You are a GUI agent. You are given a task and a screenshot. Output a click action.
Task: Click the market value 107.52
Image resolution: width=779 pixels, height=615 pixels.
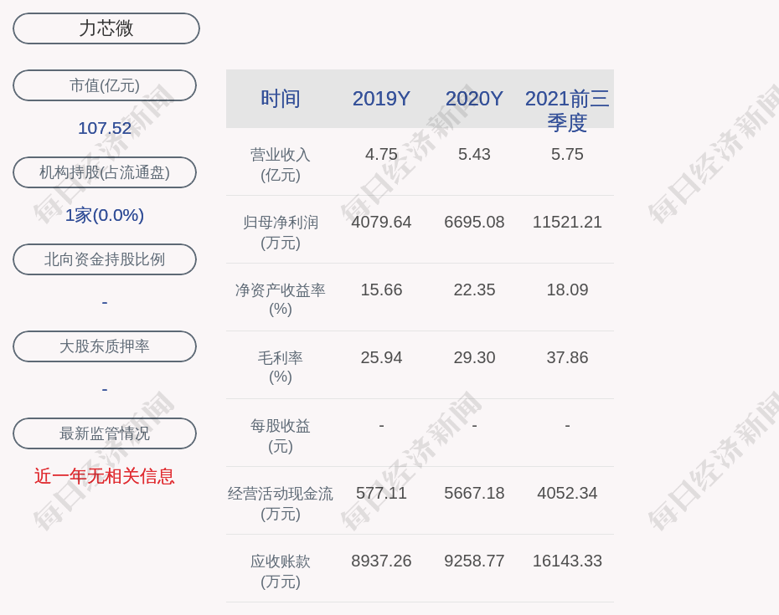pos(105,128)
